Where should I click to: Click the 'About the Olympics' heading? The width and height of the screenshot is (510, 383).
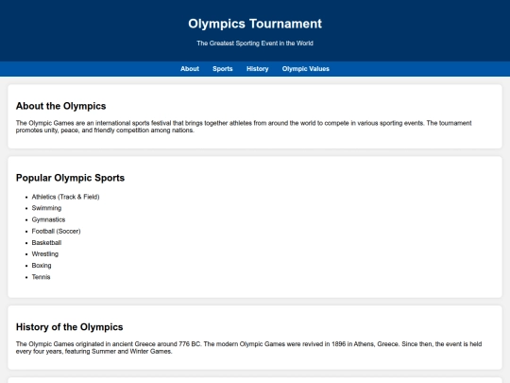click(60, 106)
